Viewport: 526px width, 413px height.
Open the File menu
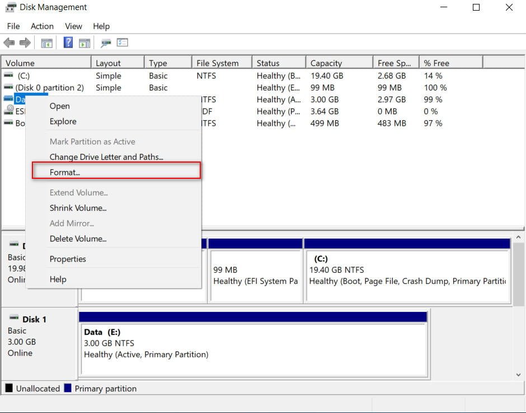[13, 26]
